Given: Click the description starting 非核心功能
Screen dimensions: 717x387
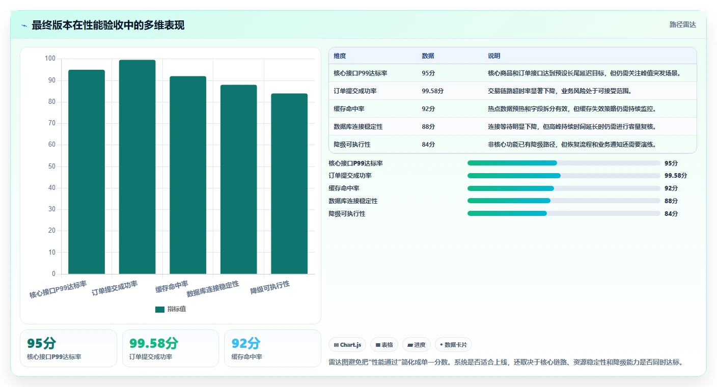Looking at the screenshot, I should point(572,145).
